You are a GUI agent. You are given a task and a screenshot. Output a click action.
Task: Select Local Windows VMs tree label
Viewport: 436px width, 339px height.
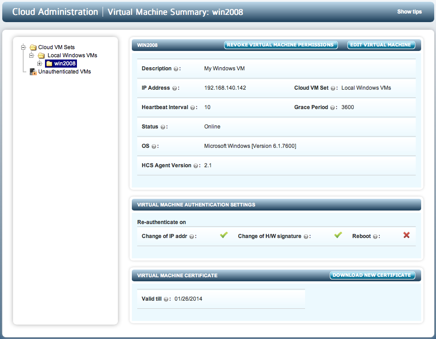click(72, 55)
